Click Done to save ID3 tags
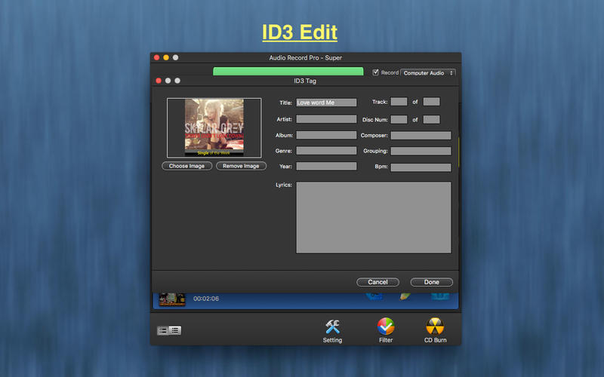 431,282
